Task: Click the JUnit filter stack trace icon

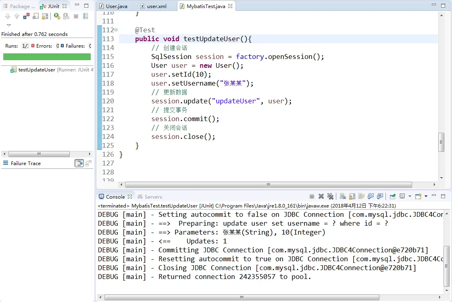Action: pos(36,16)
